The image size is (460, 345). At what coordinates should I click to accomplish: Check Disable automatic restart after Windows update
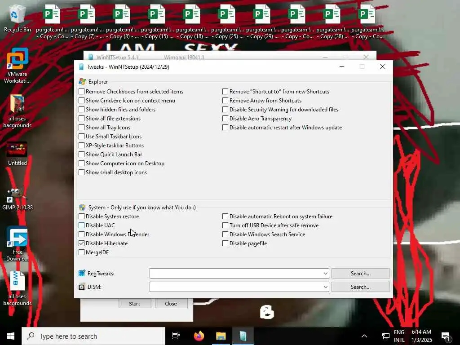tap(226, 128)
